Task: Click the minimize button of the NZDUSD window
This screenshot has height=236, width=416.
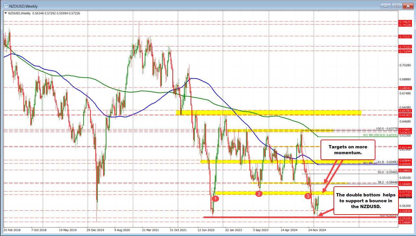Action: point(385,6)
